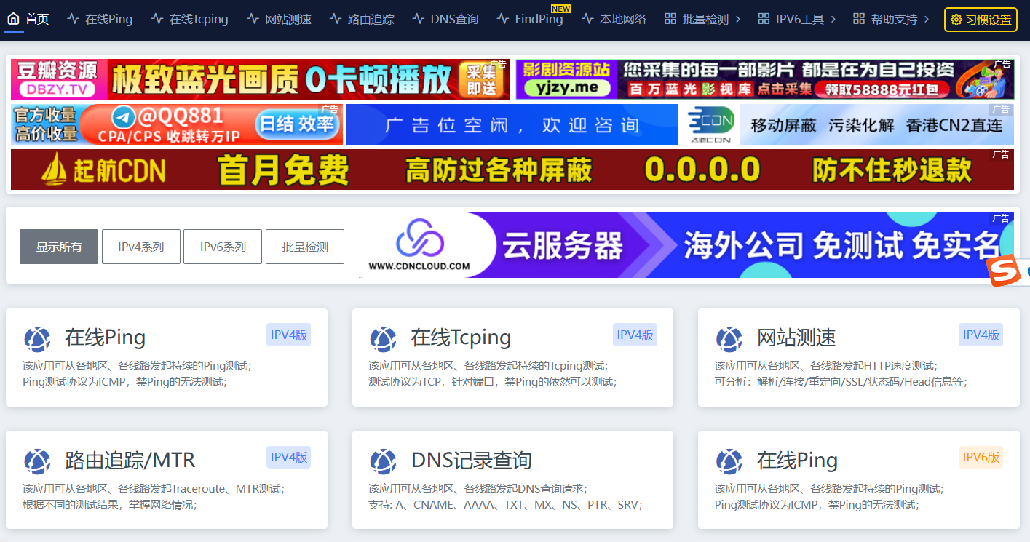Open the 起航CDN 首月免费 banner
The image size is (1030, 542).
click(x=512, y=170)
